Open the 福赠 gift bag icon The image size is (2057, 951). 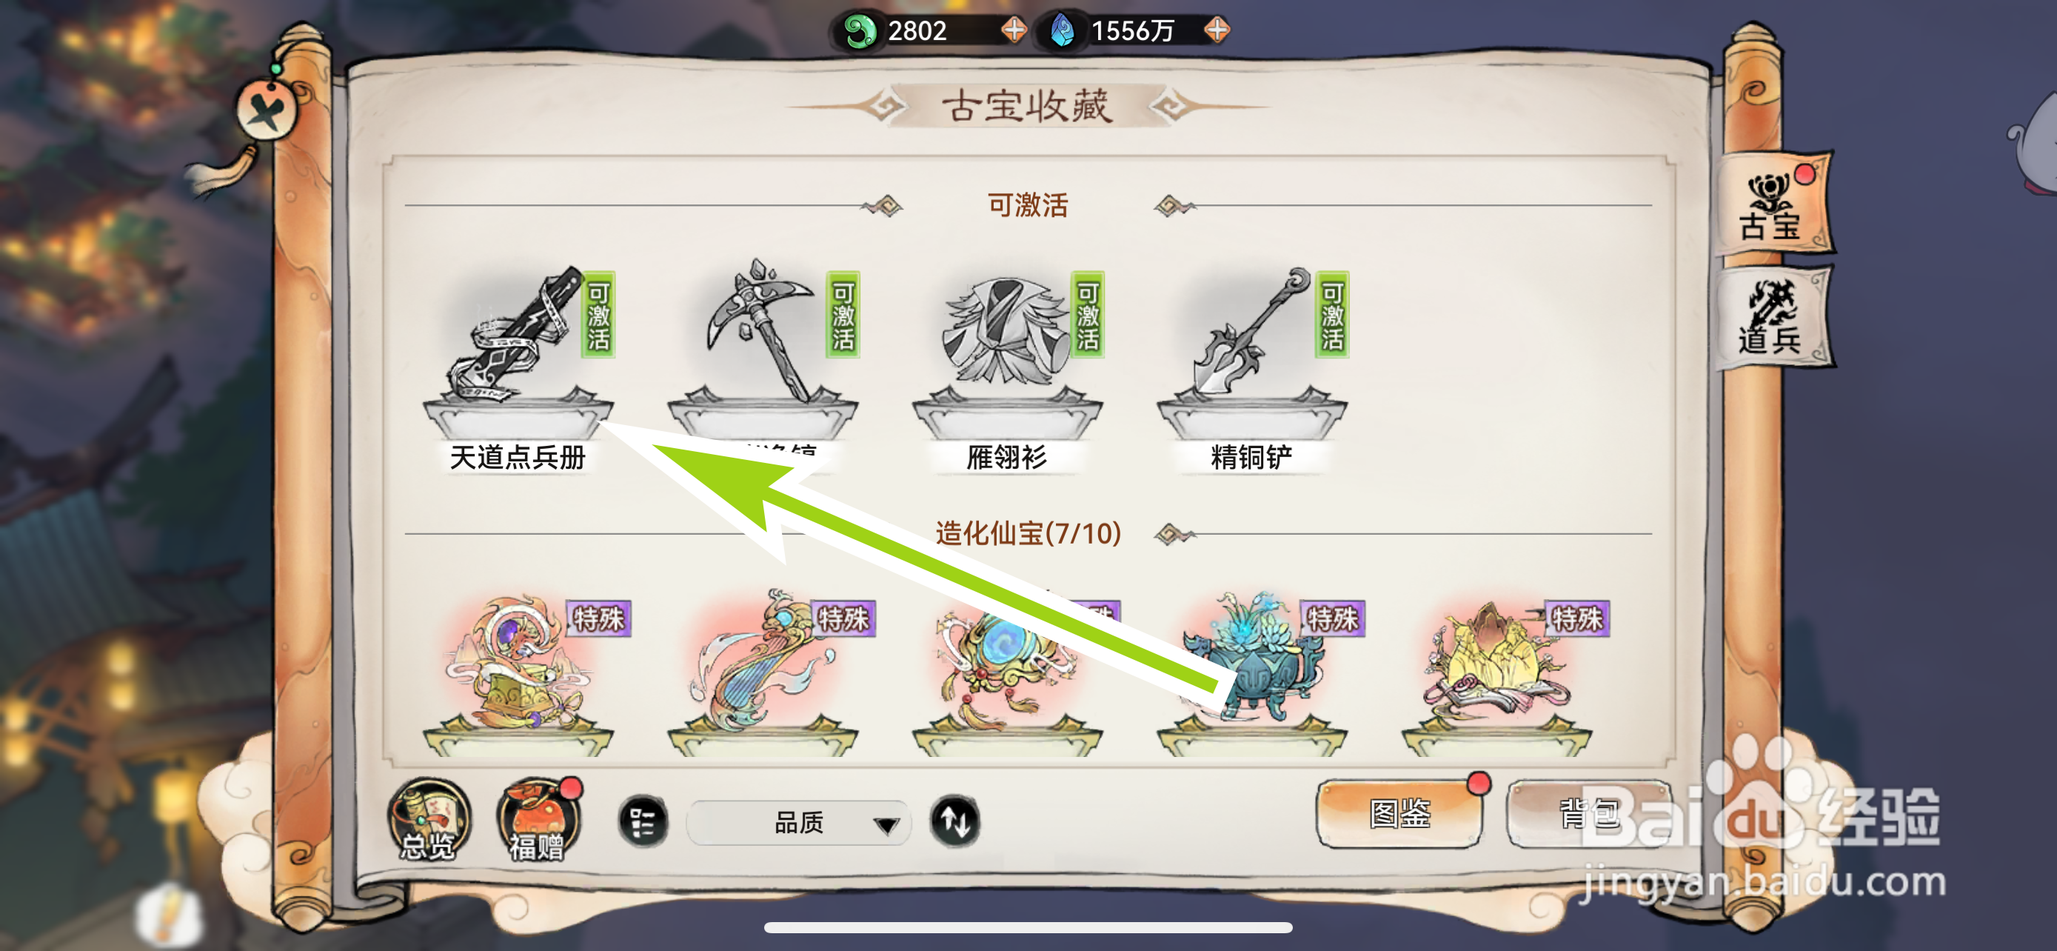538,820
